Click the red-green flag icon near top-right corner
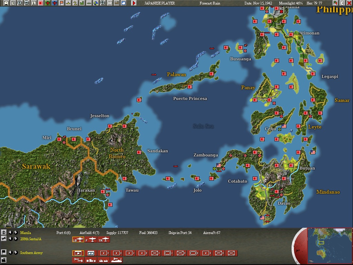The height and width of the screenshot is (265, 353). tap(335, 3)
